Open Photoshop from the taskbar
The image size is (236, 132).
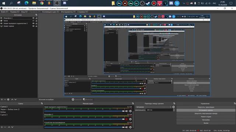119,3
